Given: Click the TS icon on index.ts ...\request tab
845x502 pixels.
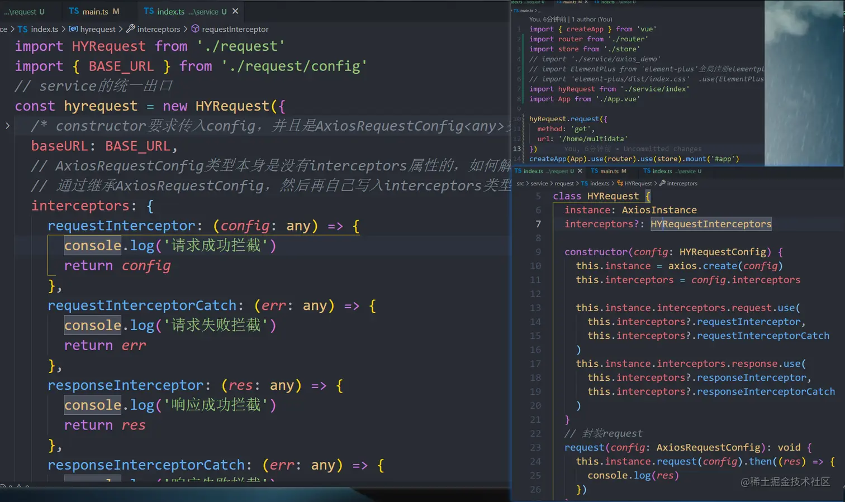Looking at the screenshot, I should click(x=518, y=171).
